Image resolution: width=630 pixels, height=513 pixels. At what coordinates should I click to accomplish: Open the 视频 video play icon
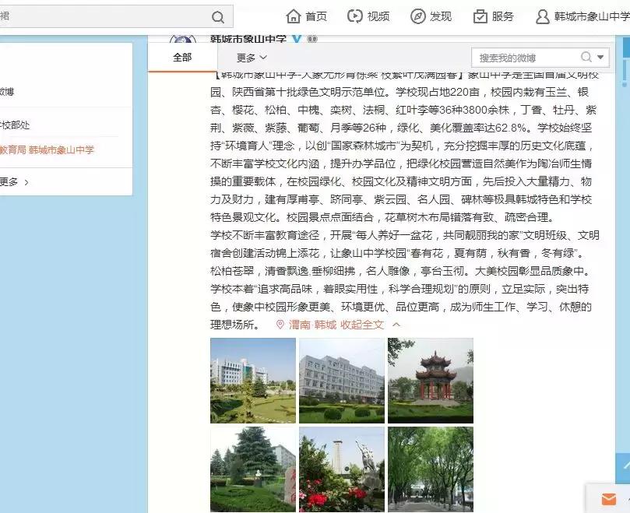tap(354, 15)
